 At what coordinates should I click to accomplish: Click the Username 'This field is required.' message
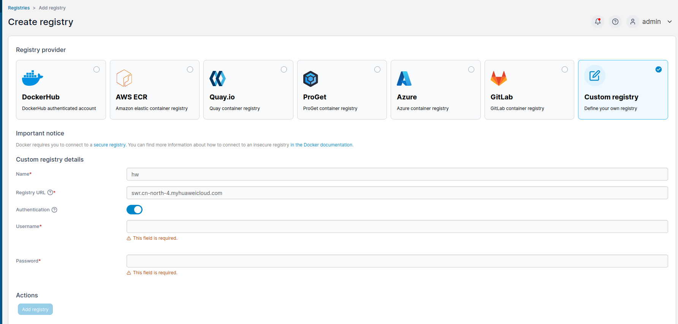point(155,238)
